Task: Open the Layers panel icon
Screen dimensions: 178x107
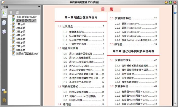Action: 4,32
